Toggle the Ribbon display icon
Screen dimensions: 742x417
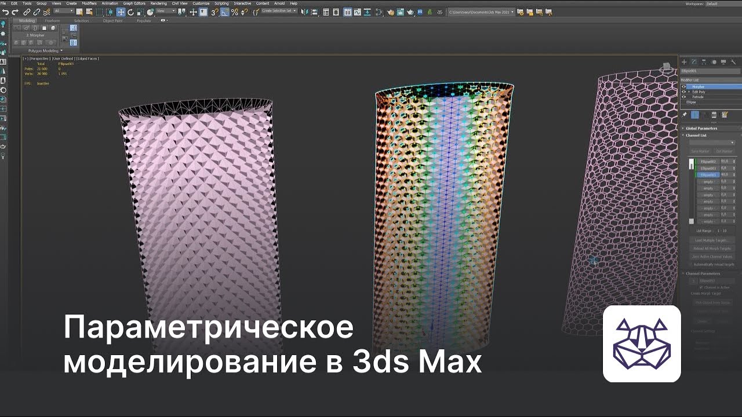[x=348, y=12]
